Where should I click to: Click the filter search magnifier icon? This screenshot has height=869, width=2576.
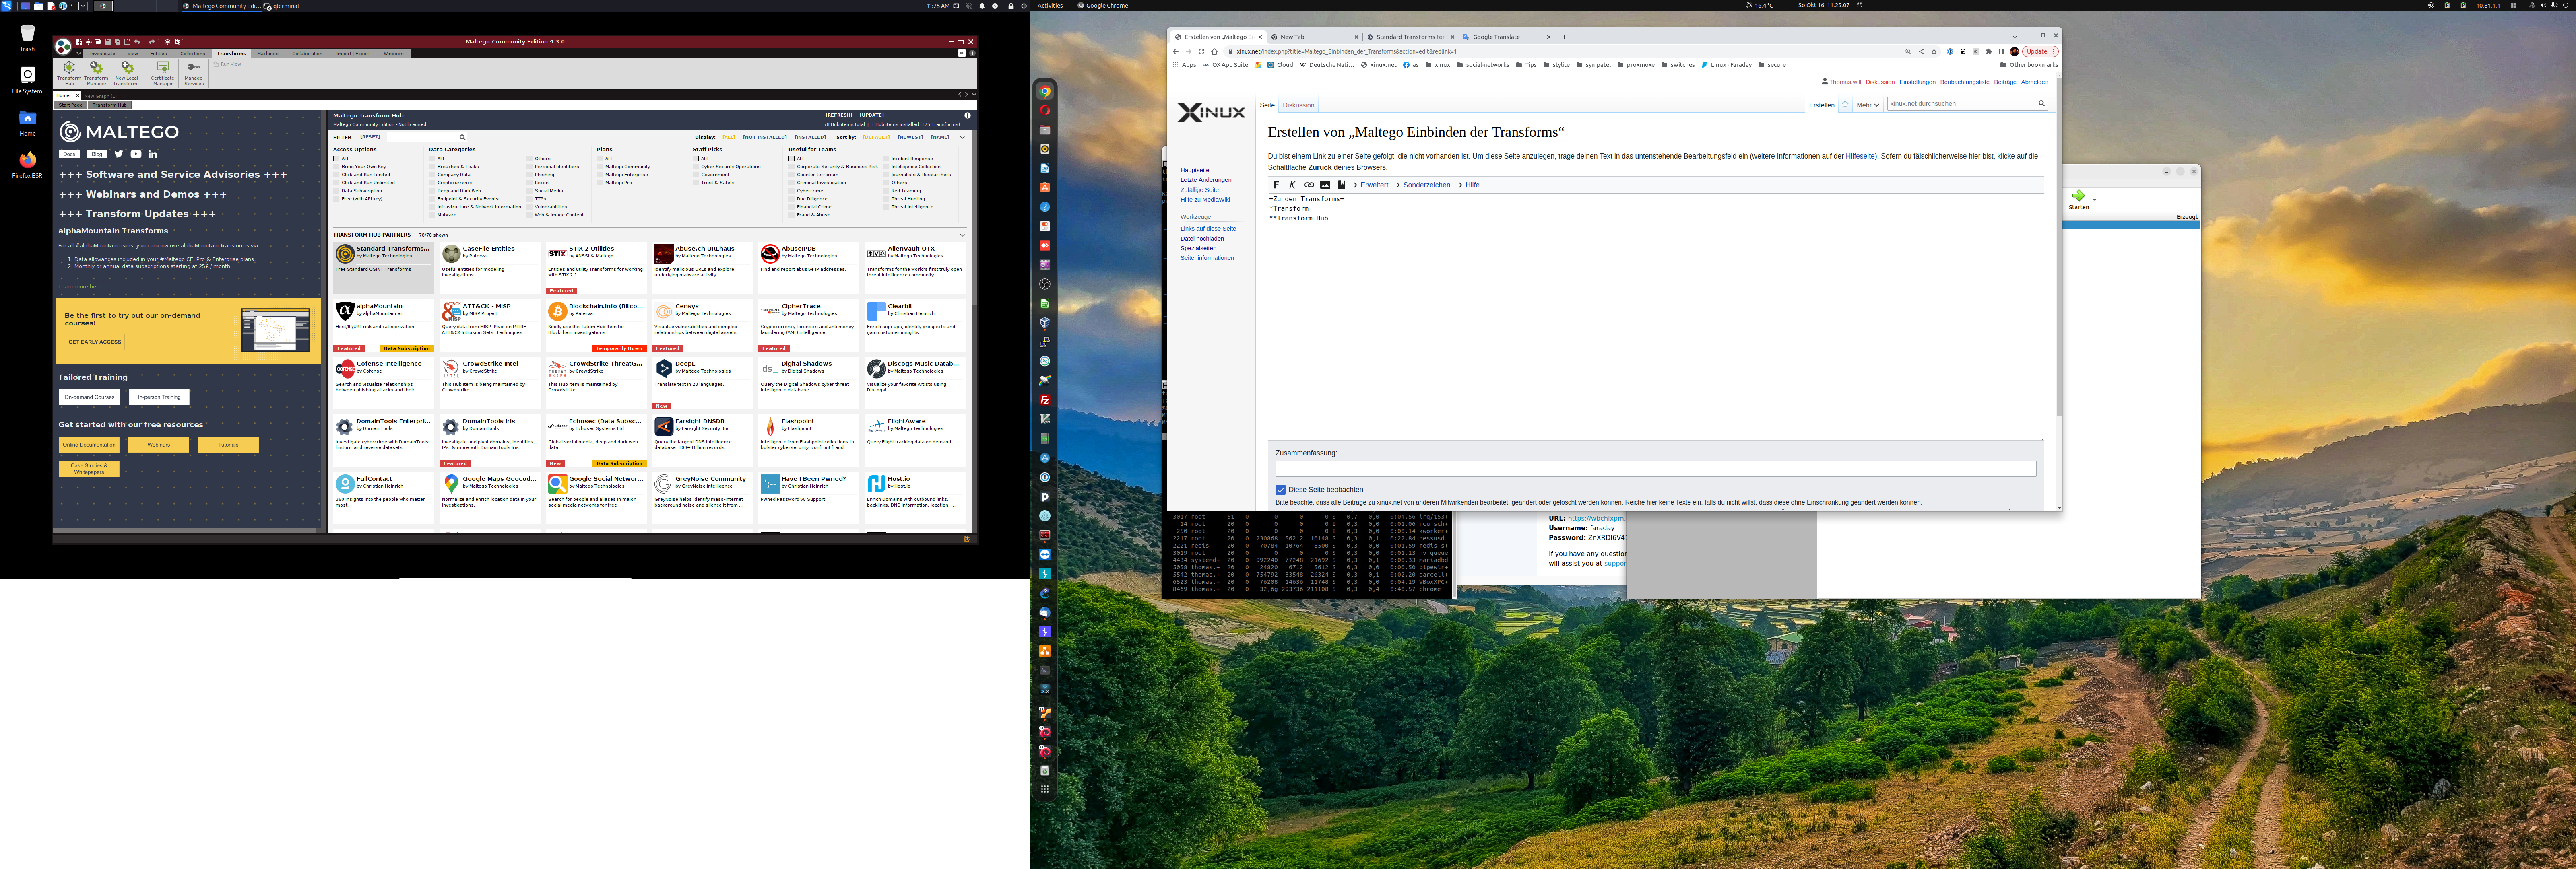[x=462, y=137]
